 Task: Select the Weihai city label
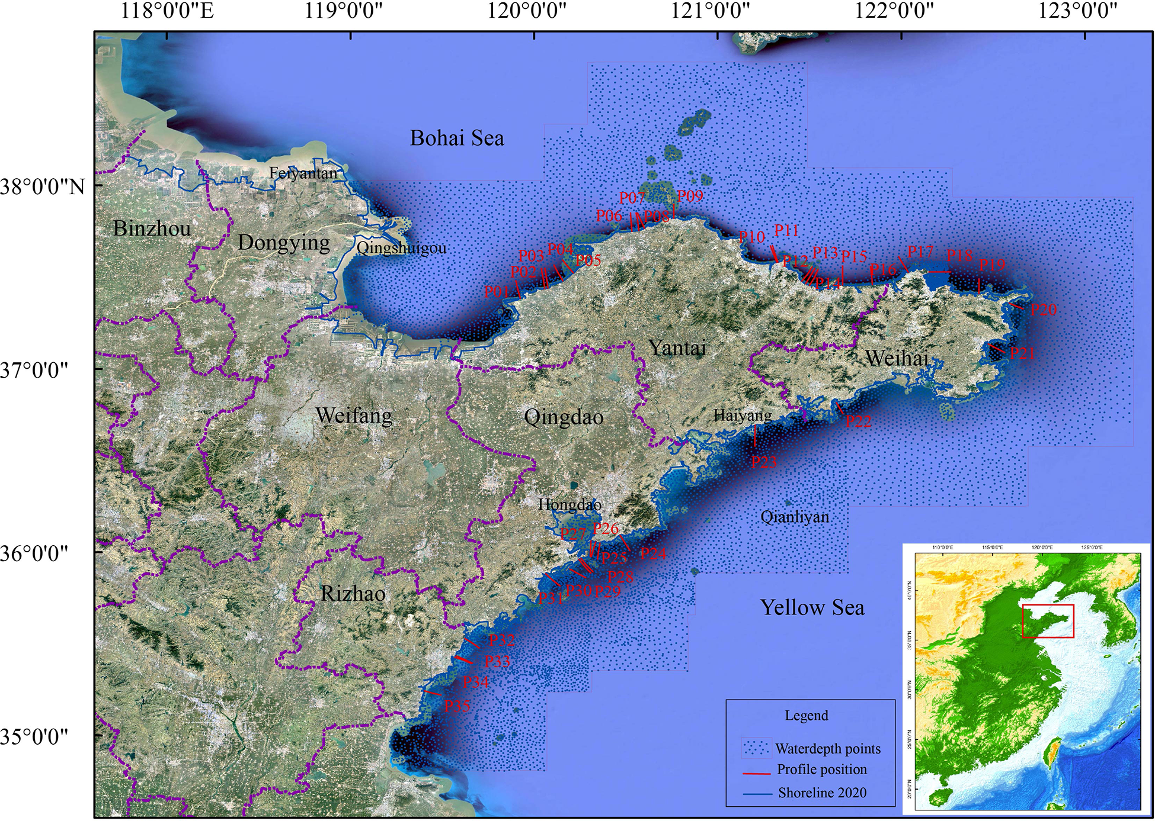897,358
